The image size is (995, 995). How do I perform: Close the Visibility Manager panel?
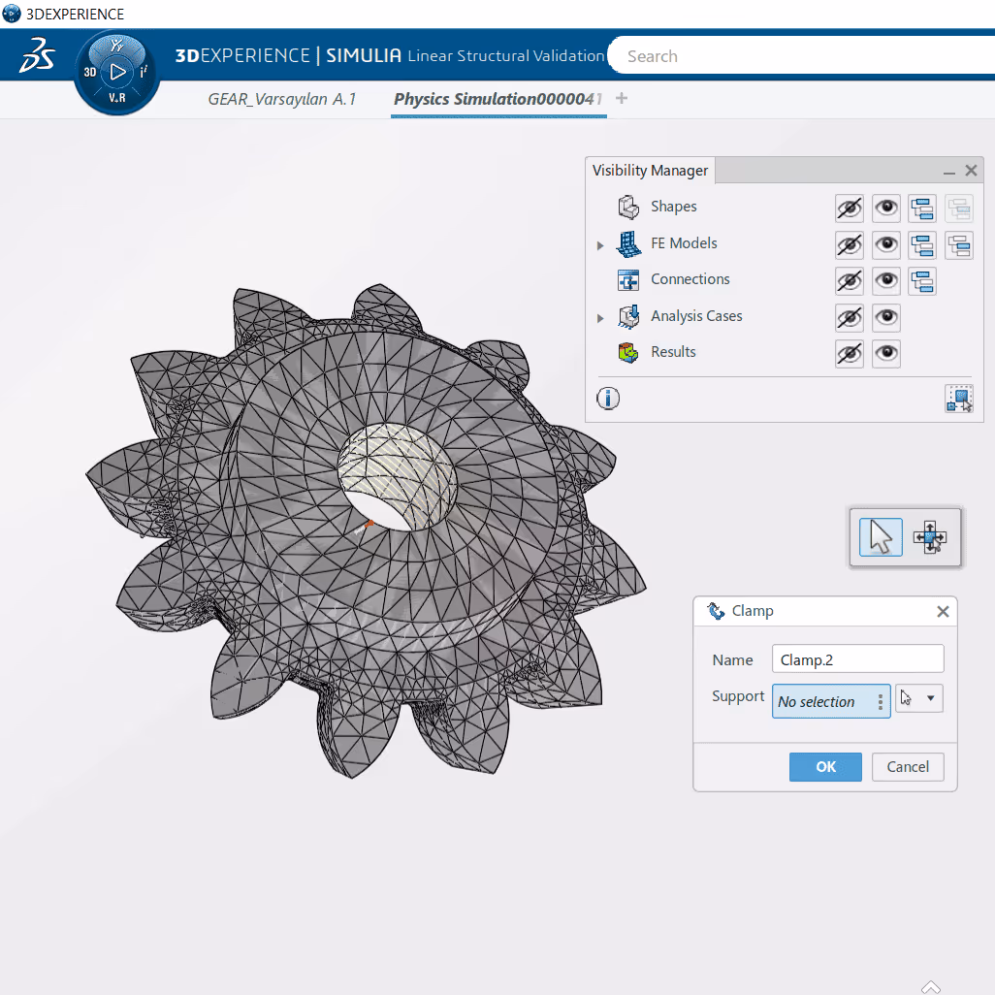click(x=970, y=170)
